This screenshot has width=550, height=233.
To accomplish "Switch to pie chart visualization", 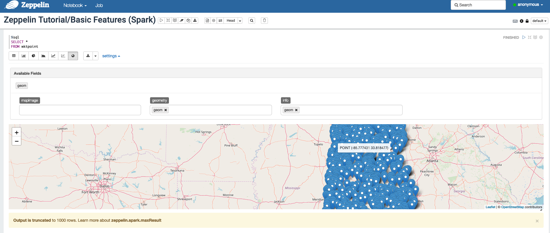I will coord(33,56).
